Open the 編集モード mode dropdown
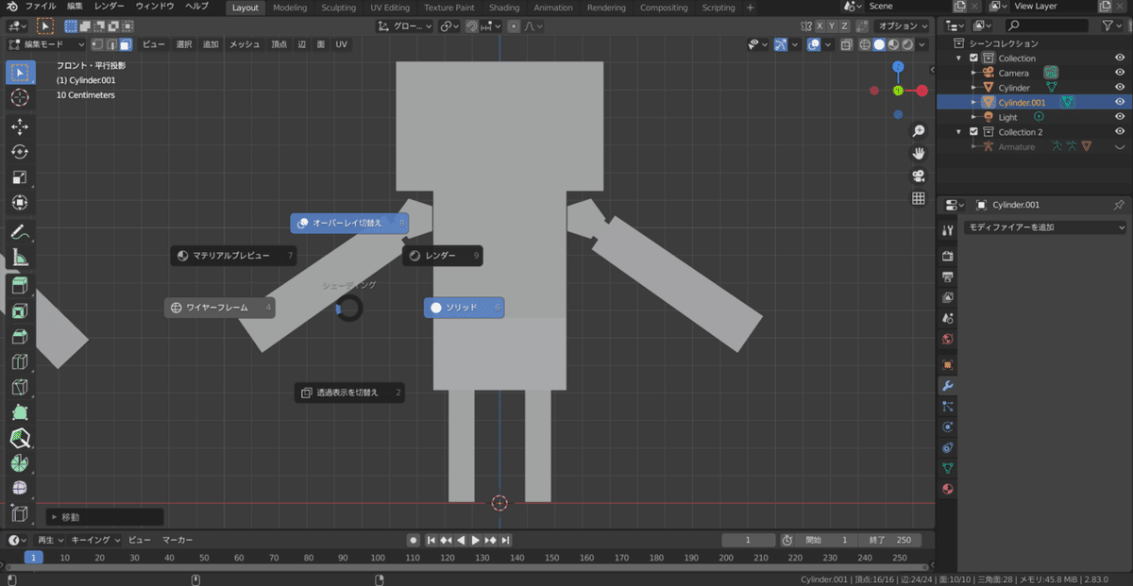The image size is (1133, 586). click(47, 44)
